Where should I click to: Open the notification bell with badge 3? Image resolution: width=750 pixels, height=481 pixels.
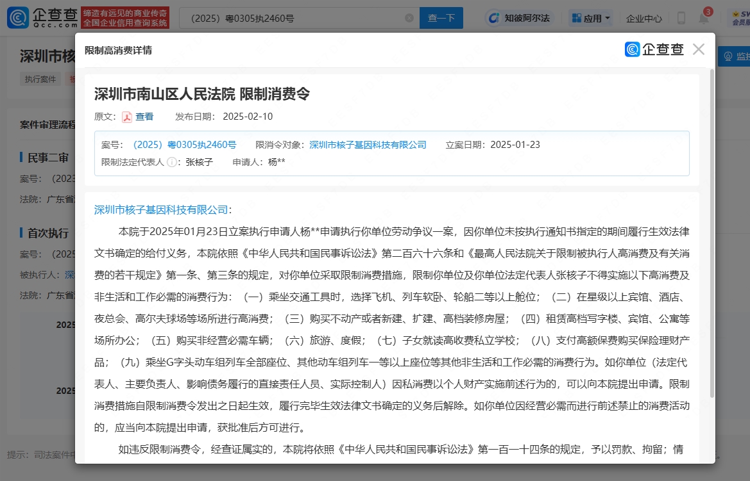(x=704, y=18)
